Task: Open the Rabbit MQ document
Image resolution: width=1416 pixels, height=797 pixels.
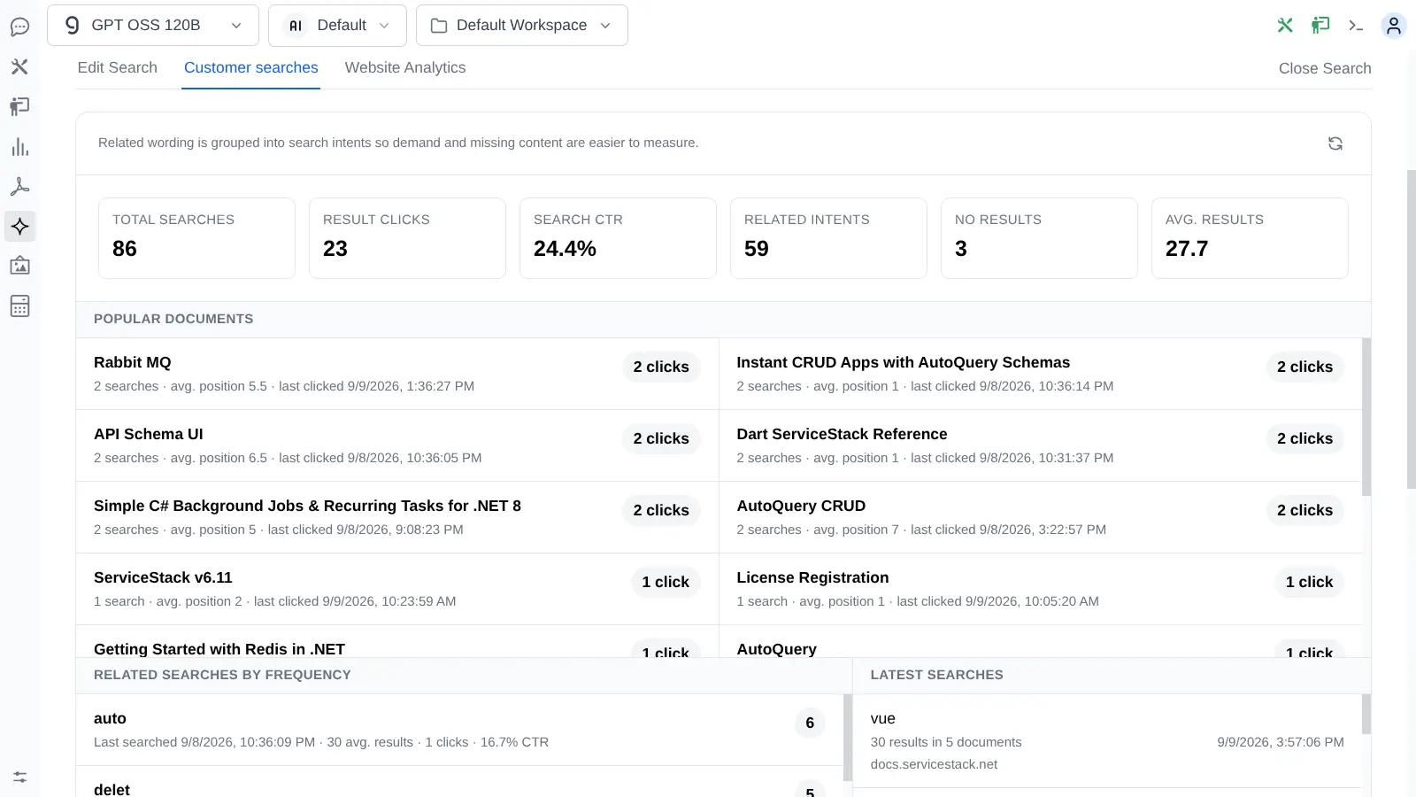Action: 133,362
